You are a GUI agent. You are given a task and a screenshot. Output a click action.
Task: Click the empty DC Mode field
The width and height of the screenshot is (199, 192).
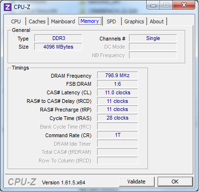[153, 47]
